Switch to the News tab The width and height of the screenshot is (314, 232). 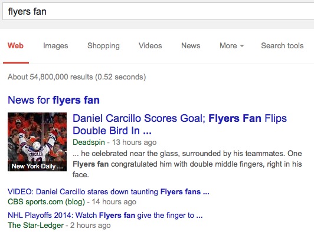pyautogui.click(x=191, y=45)
